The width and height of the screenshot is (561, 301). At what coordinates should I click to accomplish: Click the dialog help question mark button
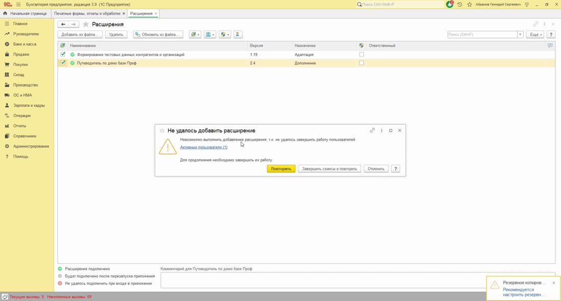(x=395, y=169)
